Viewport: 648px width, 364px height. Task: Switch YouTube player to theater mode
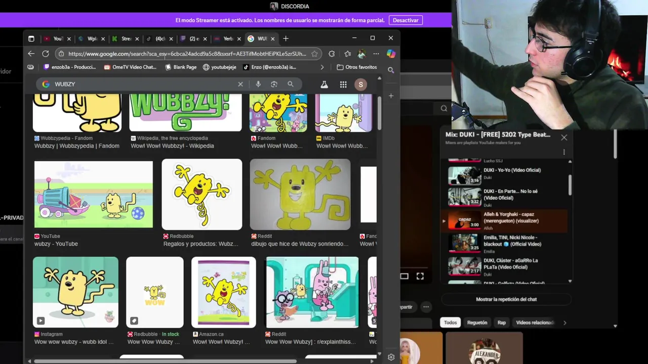404,276
